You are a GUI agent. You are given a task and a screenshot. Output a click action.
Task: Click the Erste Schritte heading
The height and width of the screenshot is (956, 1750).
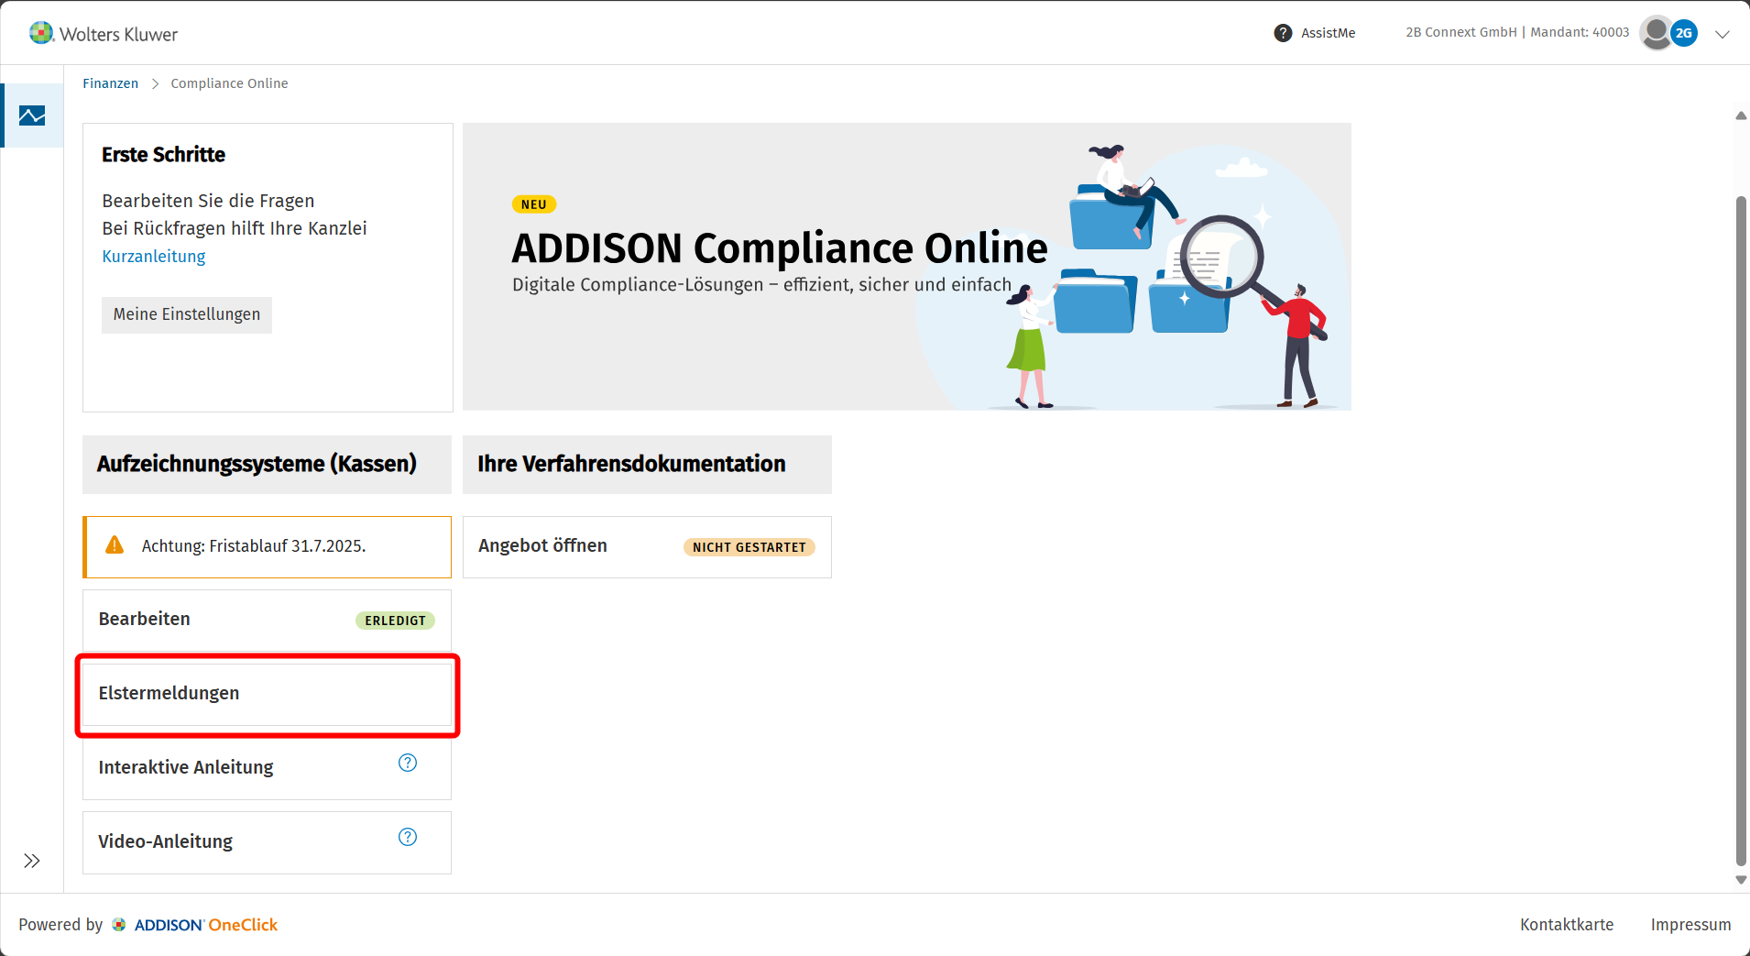[x=163, y=155]
